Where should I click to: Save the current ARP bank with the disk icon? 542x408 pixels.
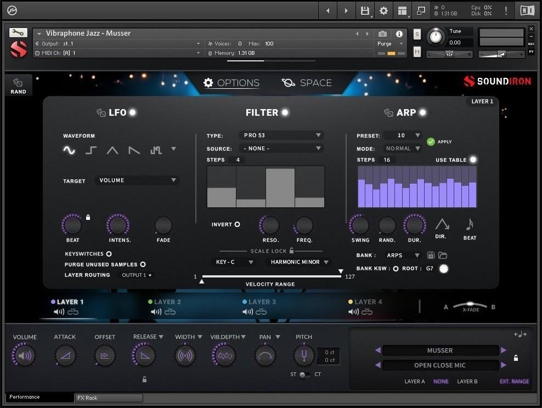[x=431, y=254]
